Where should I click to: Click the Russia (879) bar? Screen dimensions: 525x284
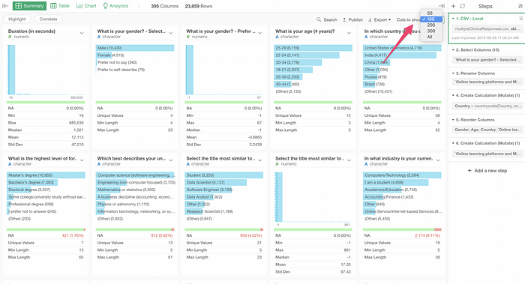(376, 77)
